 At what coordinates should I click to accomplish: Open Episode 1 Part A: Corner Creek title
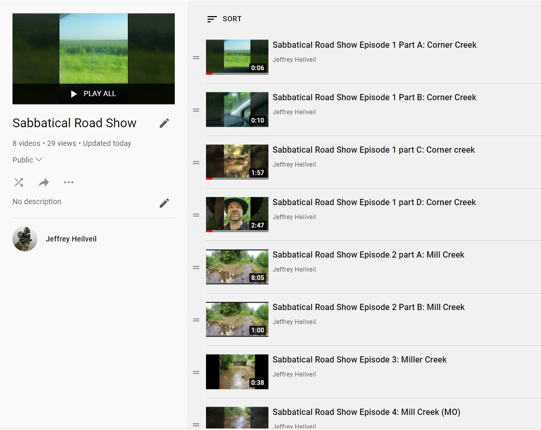375,45
